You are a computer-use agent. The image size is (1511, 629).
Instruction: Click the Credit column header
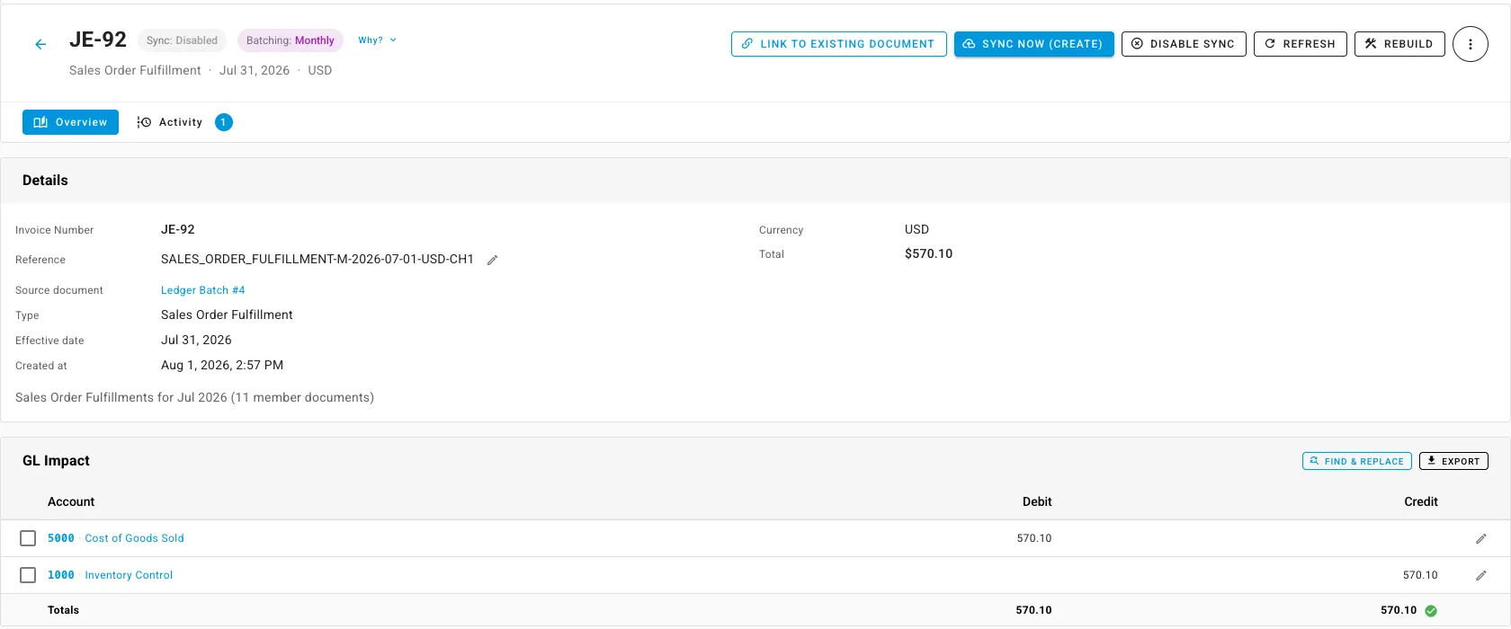click(x=1421, y=501)
